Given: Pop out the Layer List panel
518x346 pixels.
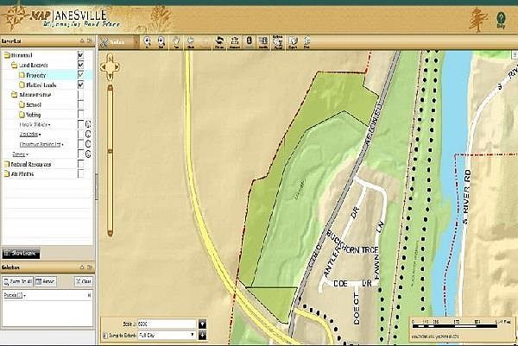Looking at the screenshot, I should click(x=89, y=41).
